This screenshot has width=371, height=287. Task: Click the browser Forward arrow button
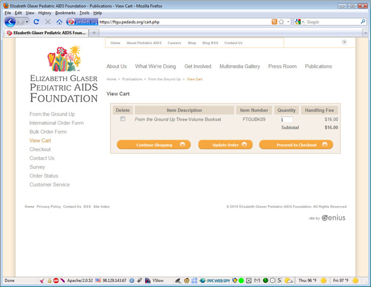pos(21,22)
